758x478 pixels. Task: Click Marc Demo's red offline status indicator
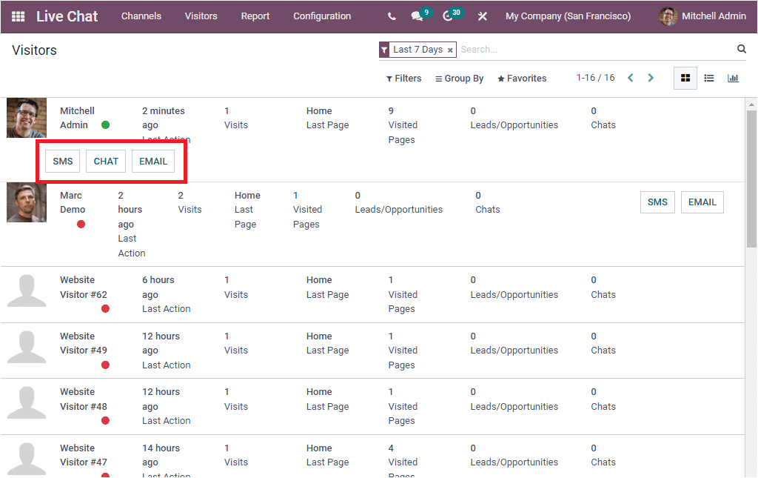click(x=81, y=224)
